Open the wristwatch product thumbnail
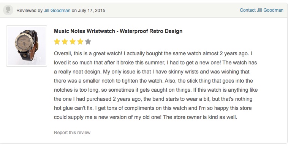Image resolution: width=288 pixels, height=147 pixels. (x=27, y=46)
